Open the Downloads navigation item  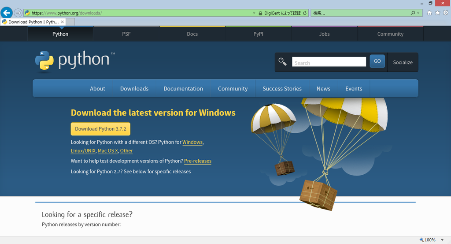[x=134, y=89]
